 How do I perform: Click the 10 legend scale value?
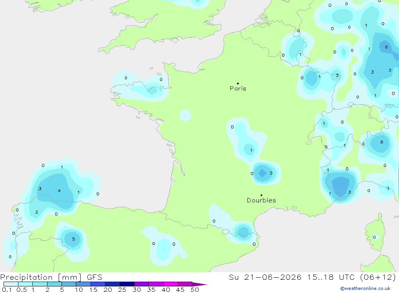(x=79, y=290)
